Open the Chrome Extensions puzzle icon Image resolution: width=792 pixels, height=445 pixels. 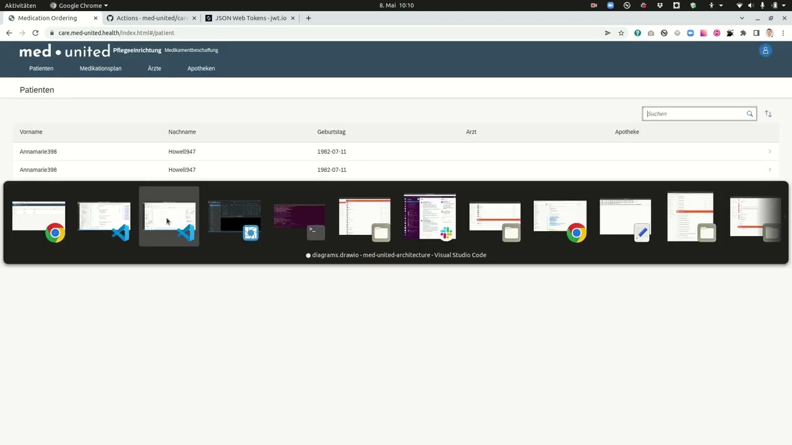click(743, 33)
